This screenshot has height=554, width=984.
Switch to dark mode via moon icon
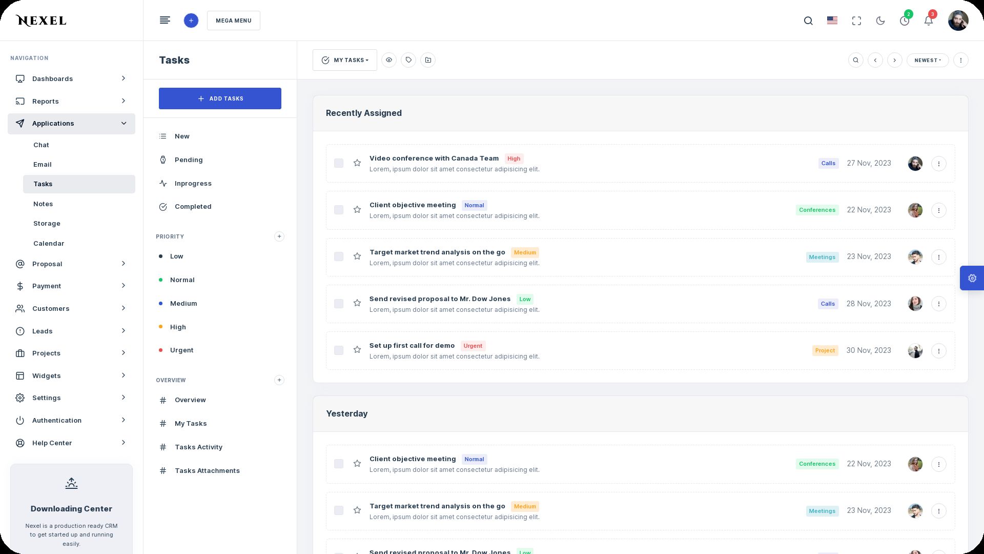pyautogui.click(x=880, y=21)
